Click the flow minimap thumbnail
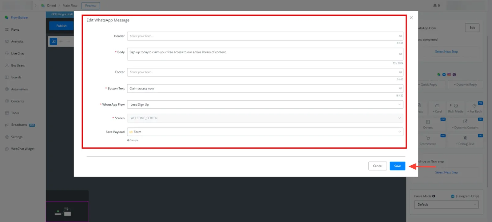492x222 pixels. [x=67, y=212]
